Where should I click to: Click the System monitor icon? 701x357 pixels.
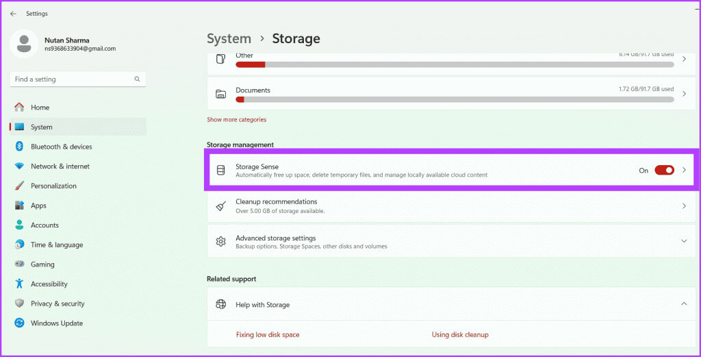[x=19, y=127]
